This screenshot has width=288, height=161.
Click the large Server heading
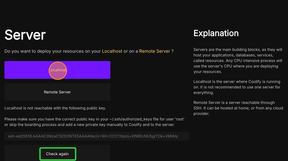tap(25, 35)
